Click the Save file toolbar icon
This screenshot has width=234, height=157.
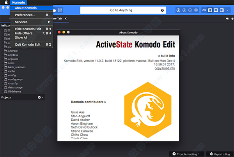[x=60, y=10]
